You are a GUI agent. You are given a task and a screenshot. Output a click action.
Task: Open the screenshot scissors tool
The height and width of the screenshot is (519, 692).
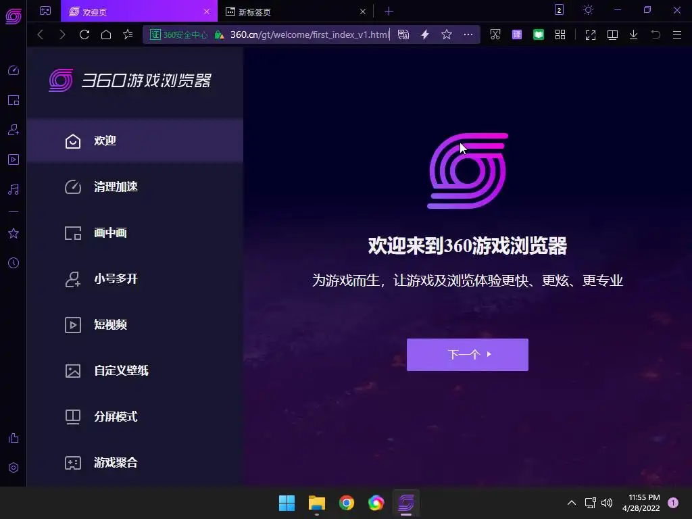[495, 34]
